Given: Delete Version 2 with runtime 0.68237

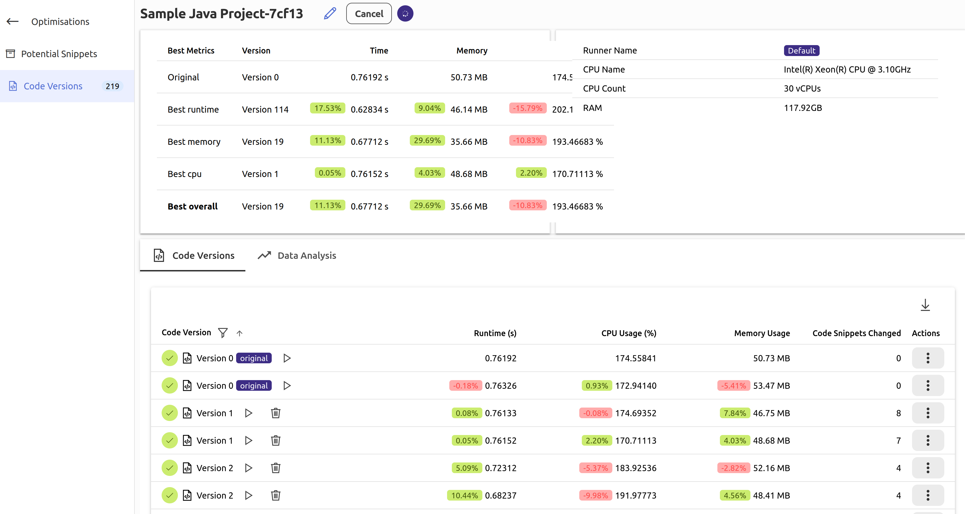Looking at the screenshot, I should tap(276, 495).
